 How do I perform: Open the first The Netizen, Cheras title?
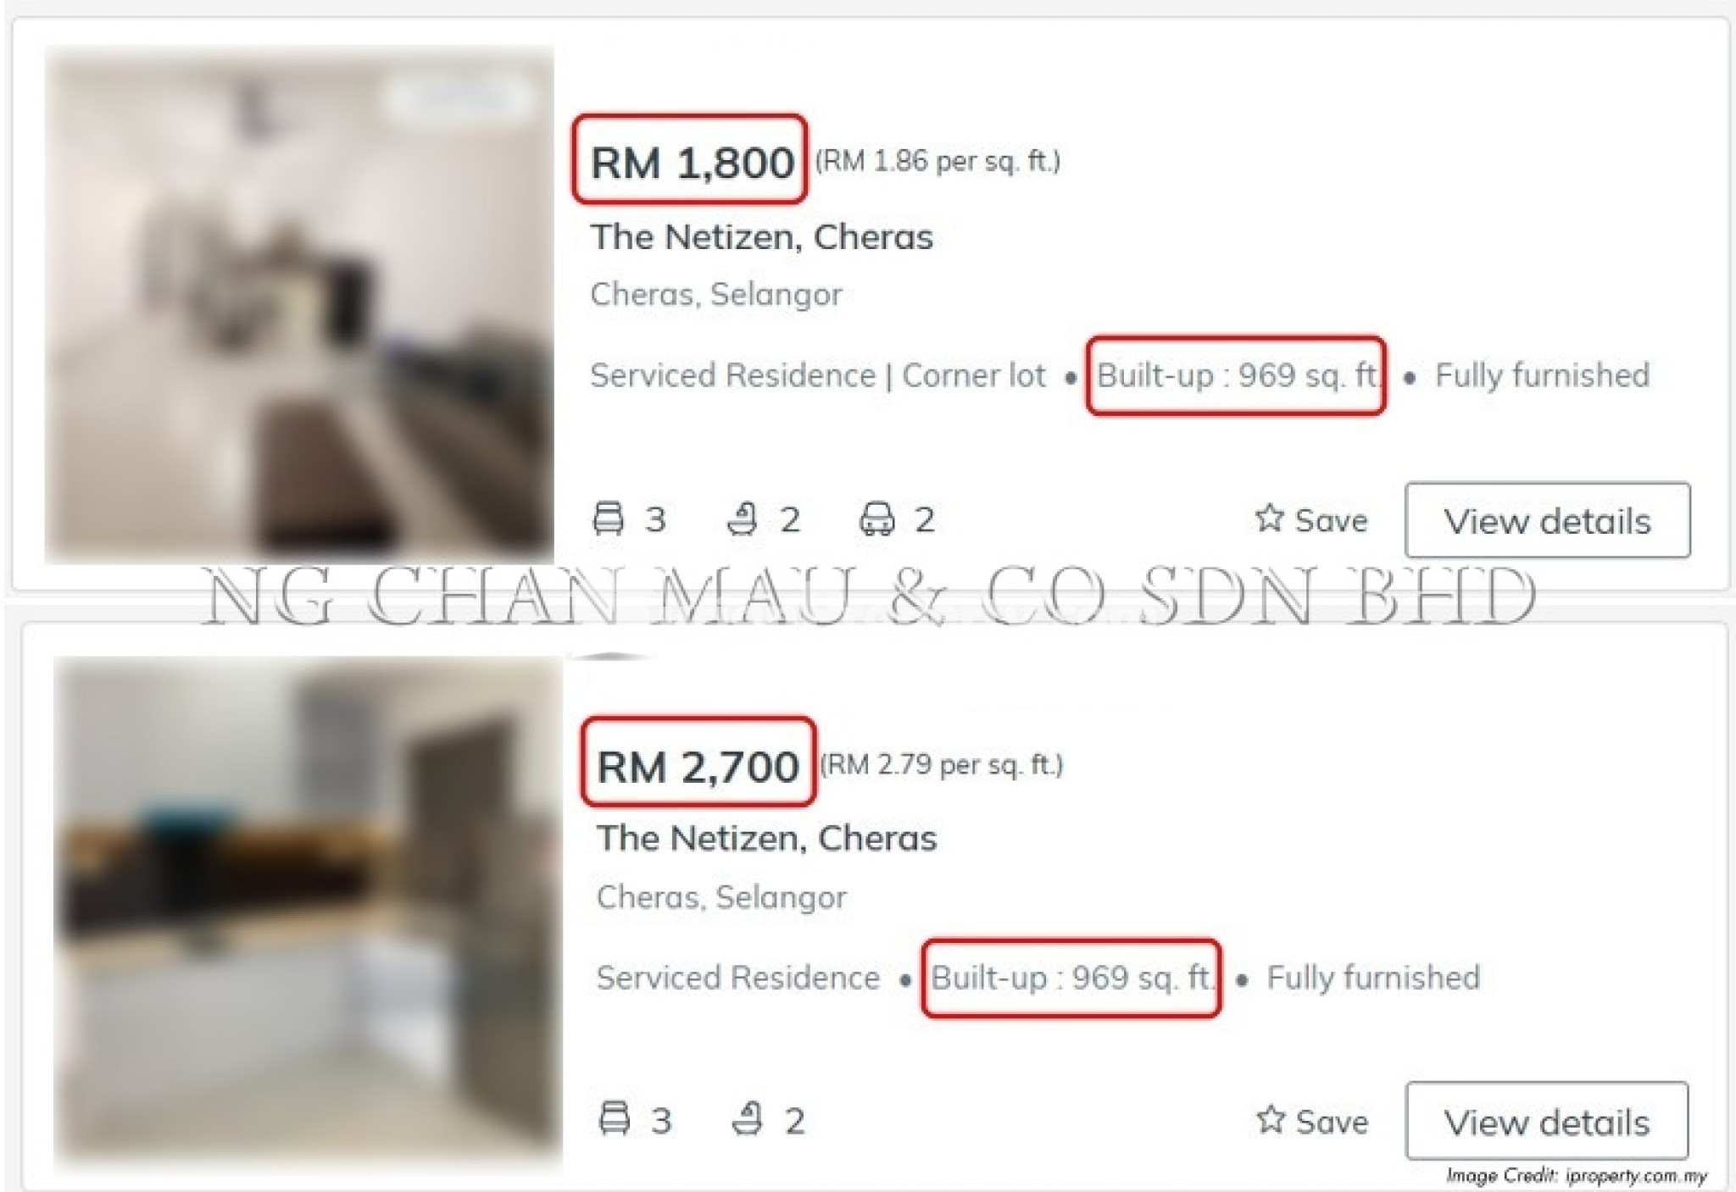tap(761, 237)
